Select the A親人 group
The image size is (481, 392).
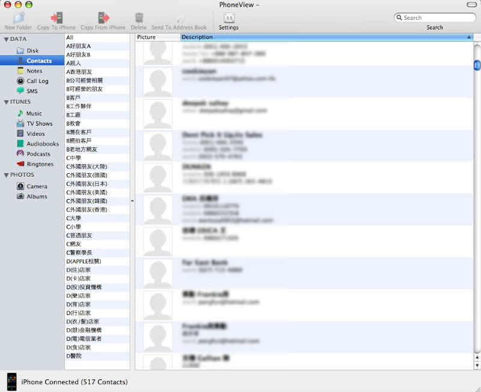pos(97,63)
